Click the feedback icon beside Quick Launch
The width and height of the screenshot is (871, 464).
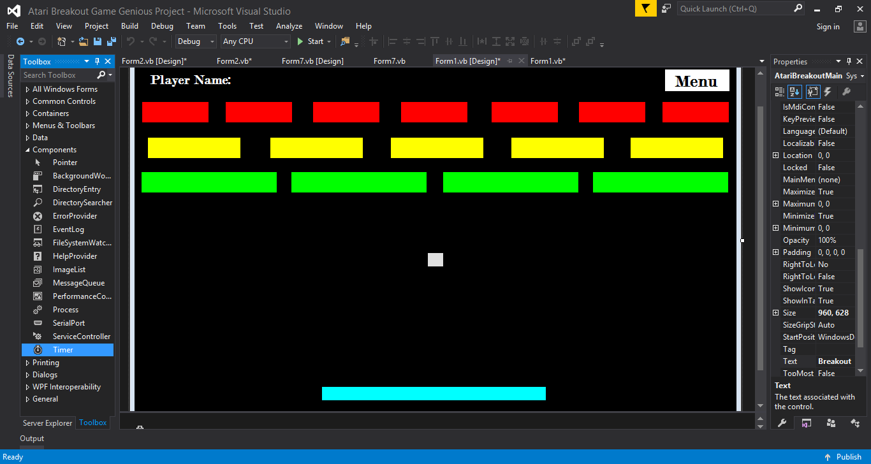click(x=666, y=8)
